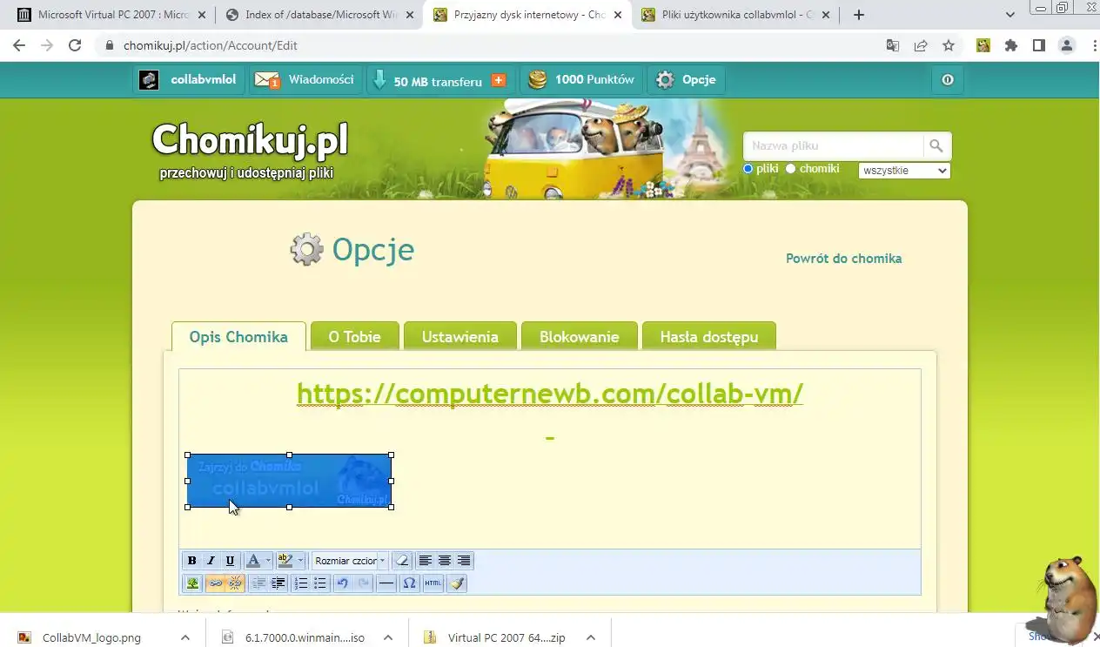
Task: Switch to 'Index of /database' browser tab
Action: [x=318, y=15]
